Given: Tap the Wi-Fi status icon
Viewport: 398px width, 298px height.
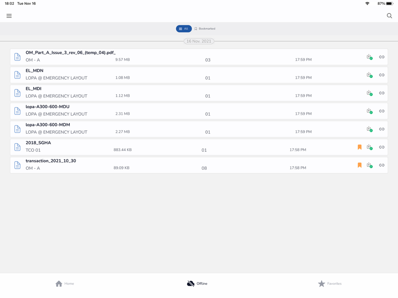Looking at the screenshot, I should click(367, 4).
